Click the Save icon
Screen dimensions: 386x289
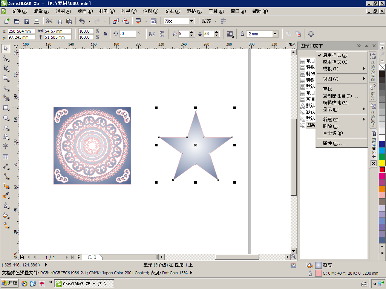pos(27,21)
